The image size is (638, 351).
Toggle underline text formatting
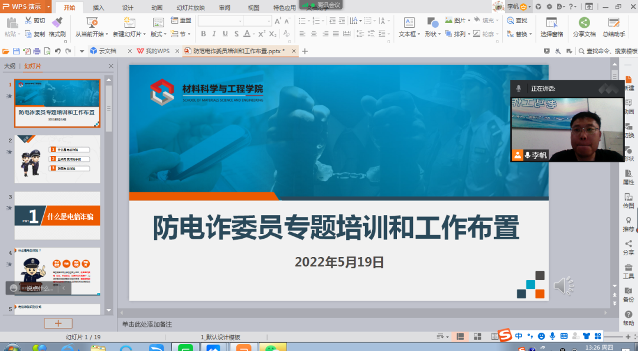click(225, 34)
